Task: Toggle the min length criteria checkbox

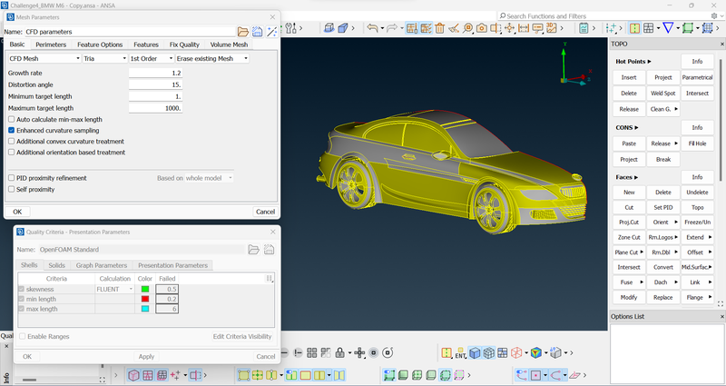Action: pos(21,299)
